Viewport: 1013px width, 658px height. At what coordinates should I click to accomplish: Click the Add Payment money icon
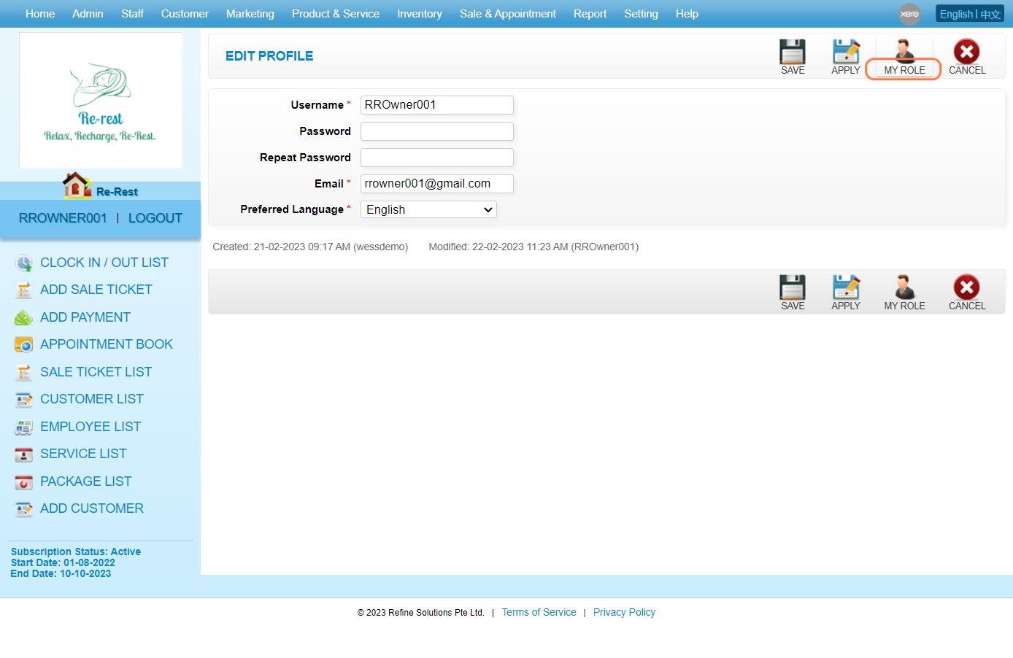click(24, 318)
